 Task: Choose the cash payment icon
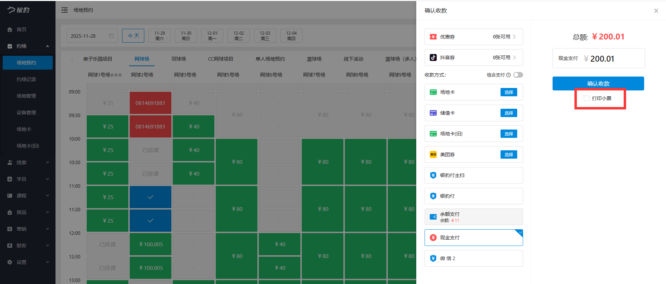[x=433, y=238]
